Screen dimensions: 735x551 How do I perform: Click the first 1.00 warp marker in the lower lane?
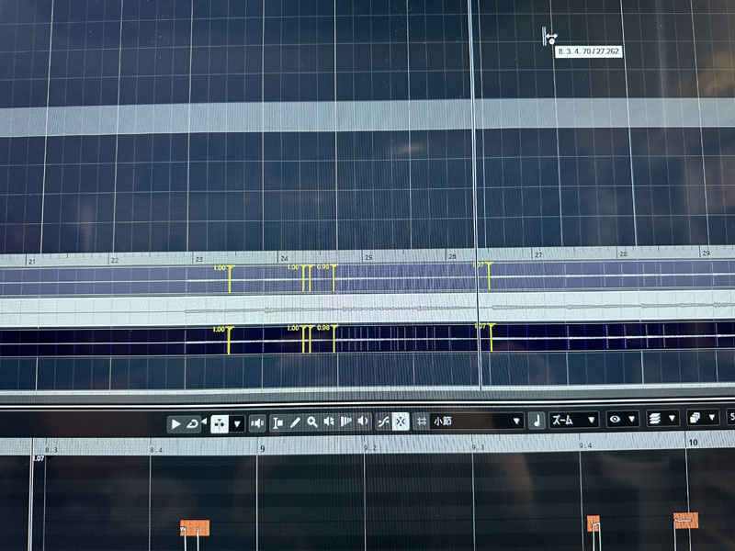click(229, 340)
